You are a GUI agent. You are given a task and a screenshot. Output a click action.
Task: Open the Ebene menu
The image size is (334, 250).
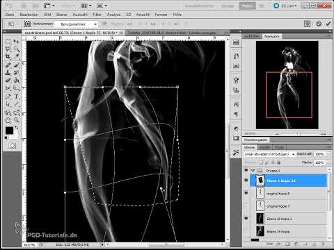tap(61, 15)
